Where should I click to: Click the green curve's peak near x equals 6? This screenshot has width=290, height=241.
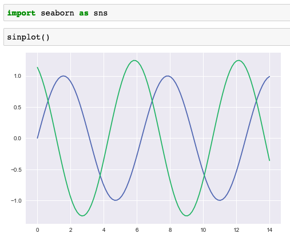(134, 61)
